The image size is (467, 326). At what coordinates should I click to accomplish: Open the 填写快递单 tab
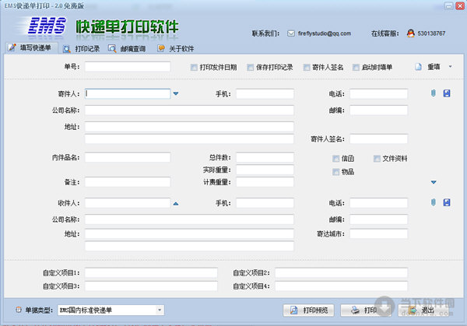pos(31,48)
